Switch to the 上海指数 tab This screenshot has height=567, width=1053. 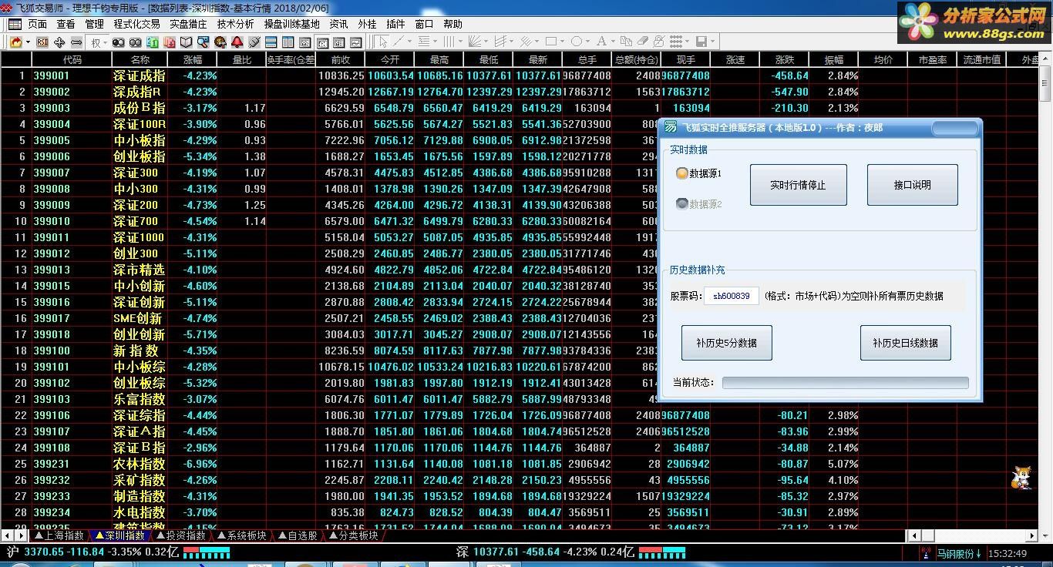point(59,535)
